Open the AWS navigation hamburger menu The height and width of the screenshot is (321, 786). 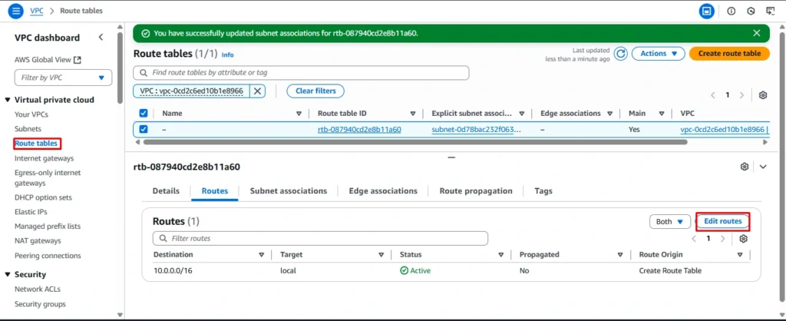(15, 11)
